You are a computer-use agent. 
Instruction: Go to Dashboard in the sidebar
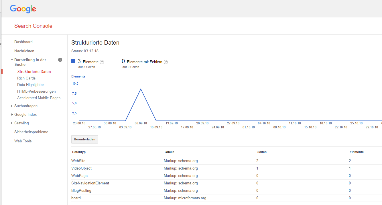click(x=23, y=42)
